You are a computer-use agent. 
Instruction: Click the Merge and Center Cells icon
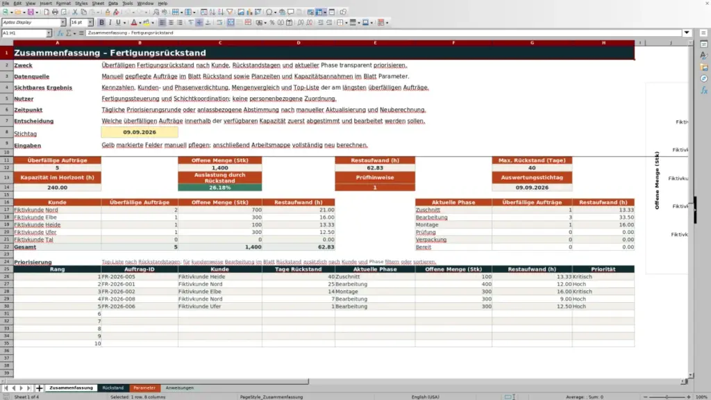click(231, 22)
